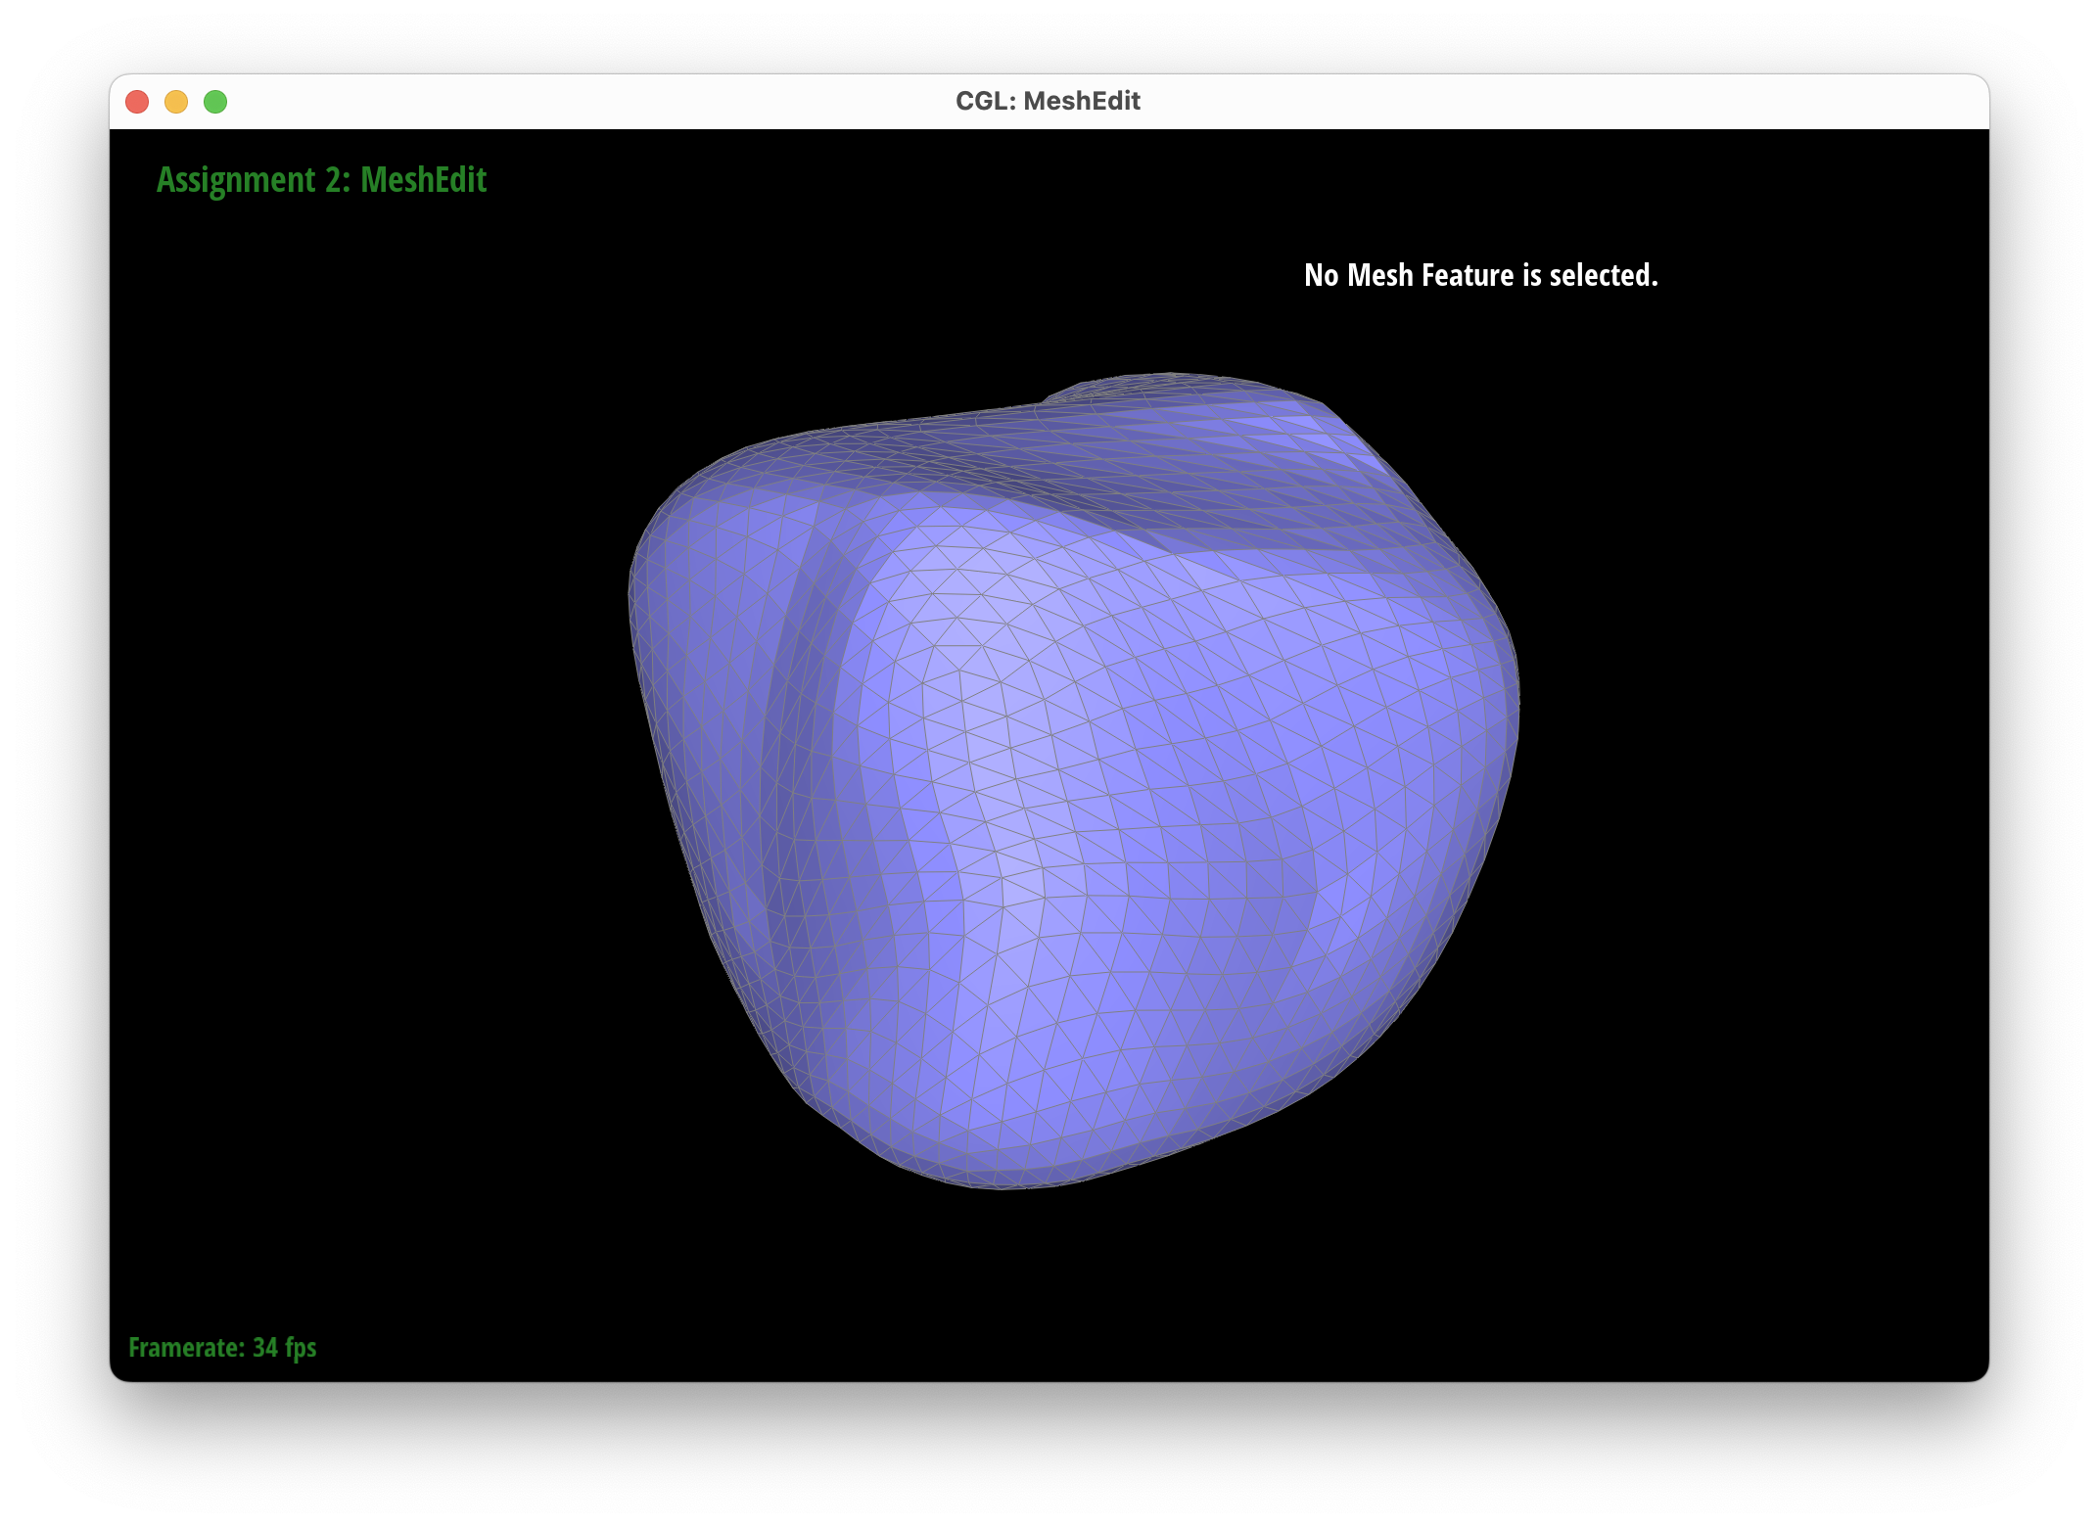Click the red close traffic light button
This screenshot has height=1527, width=2099.
[138, 101]
